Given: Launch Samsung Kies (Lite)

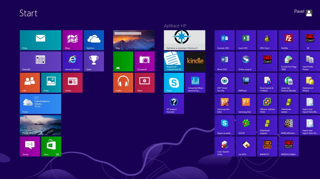Looking at the screenshot, I should coord(225,104).
